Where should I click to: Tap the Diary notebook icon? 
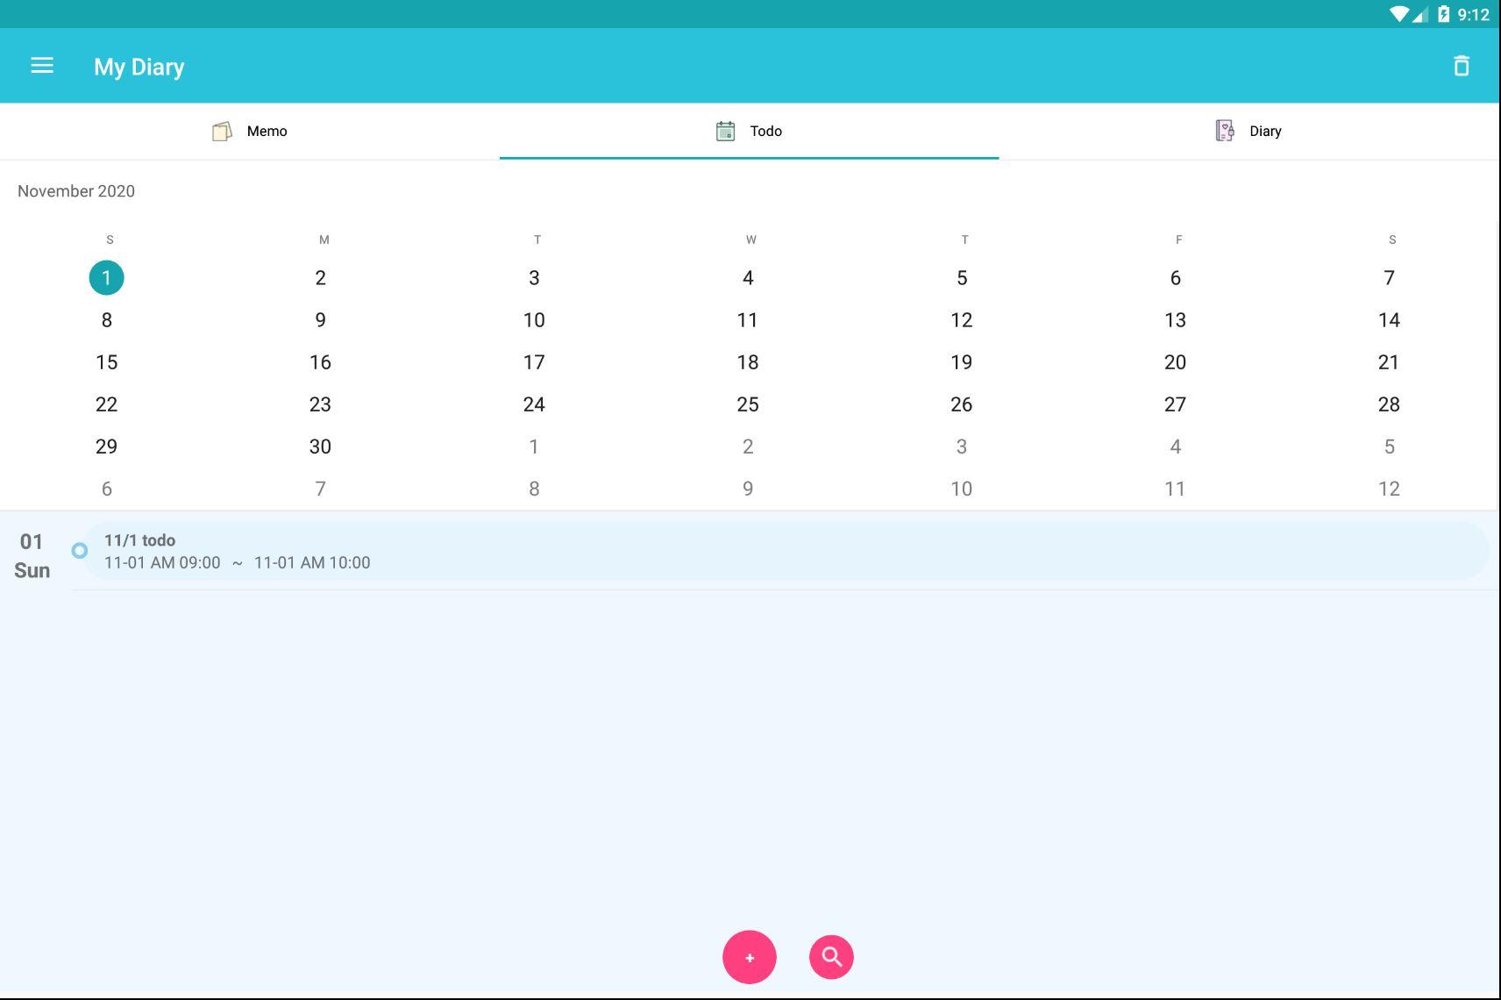1225,131
